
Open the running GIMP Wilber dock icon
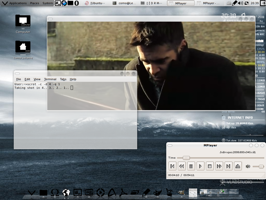181,192
